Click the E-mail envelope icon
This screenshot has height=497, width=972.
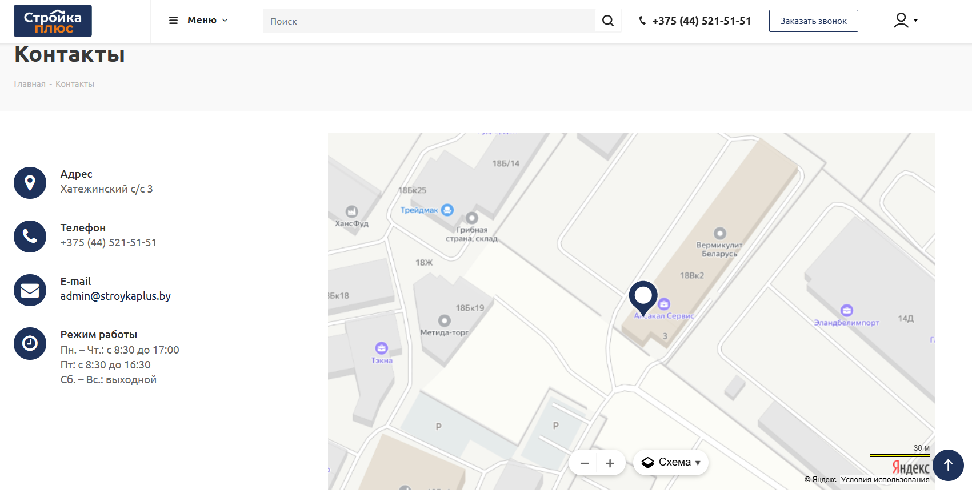(30, 290)
